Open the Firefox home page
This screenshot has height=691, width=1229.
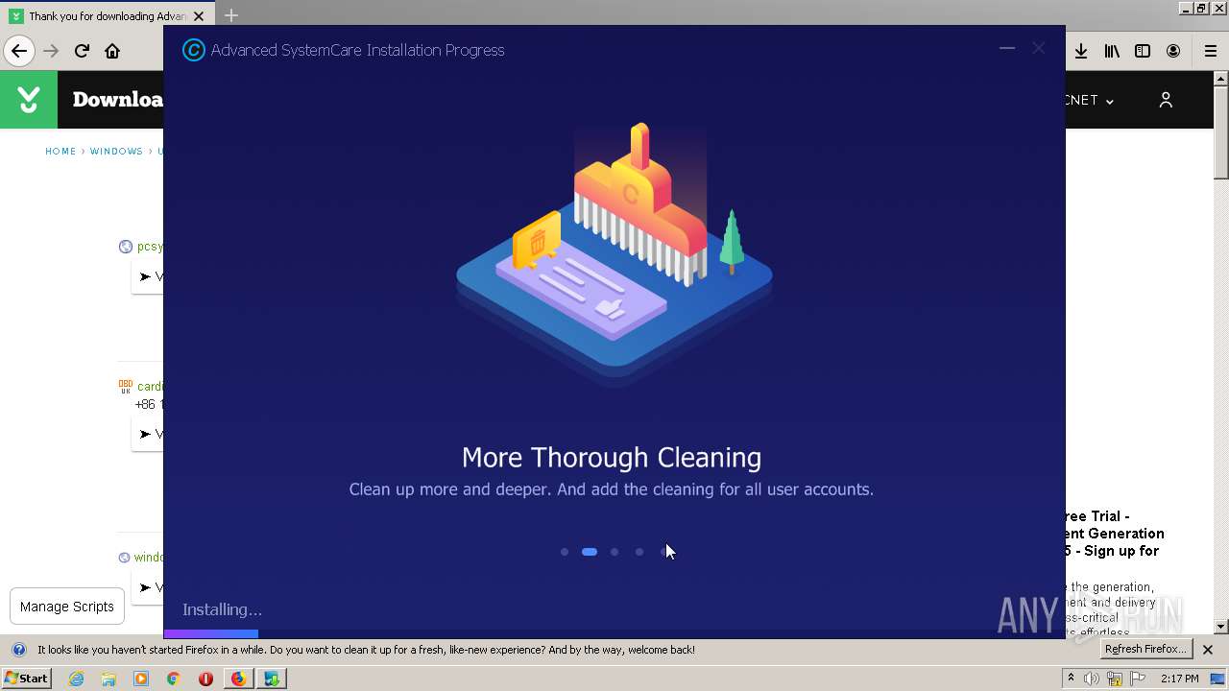(112, 51)
